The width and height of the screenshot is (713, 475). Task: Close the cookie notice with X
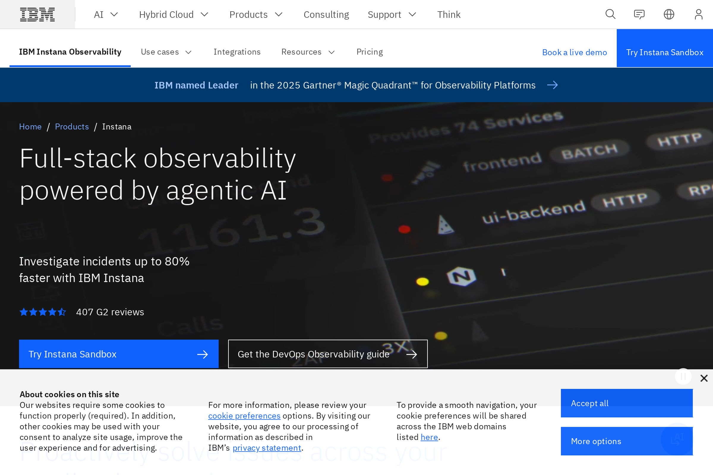pyautogui.click(x=704, y=378)
